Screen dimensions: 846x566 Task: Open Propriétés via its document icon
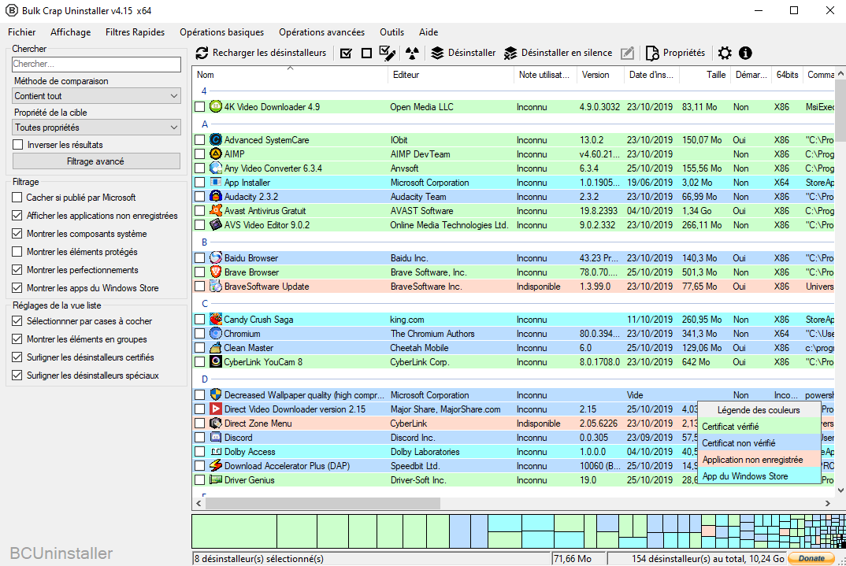(652, 53)
